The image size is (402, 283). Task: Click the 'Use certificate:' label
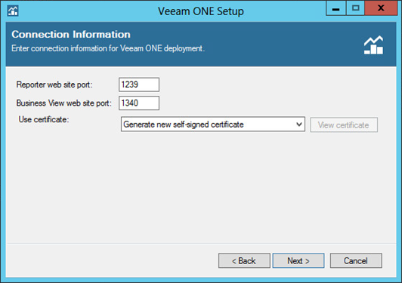click(44, 119)
